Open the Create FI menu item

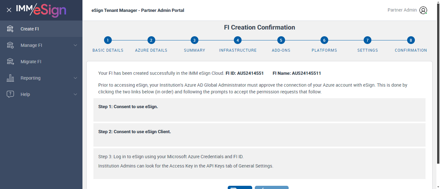(30, 29)
